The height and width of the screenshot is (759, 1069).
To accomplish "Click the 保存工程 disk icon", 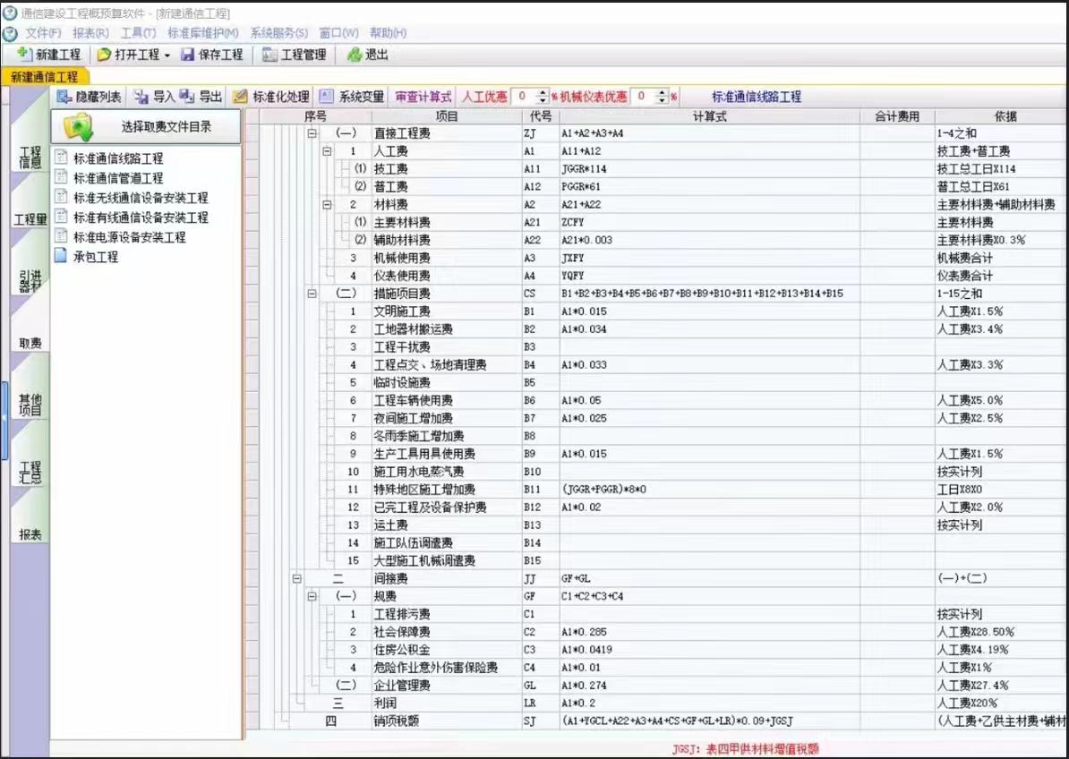I will 188,55.
